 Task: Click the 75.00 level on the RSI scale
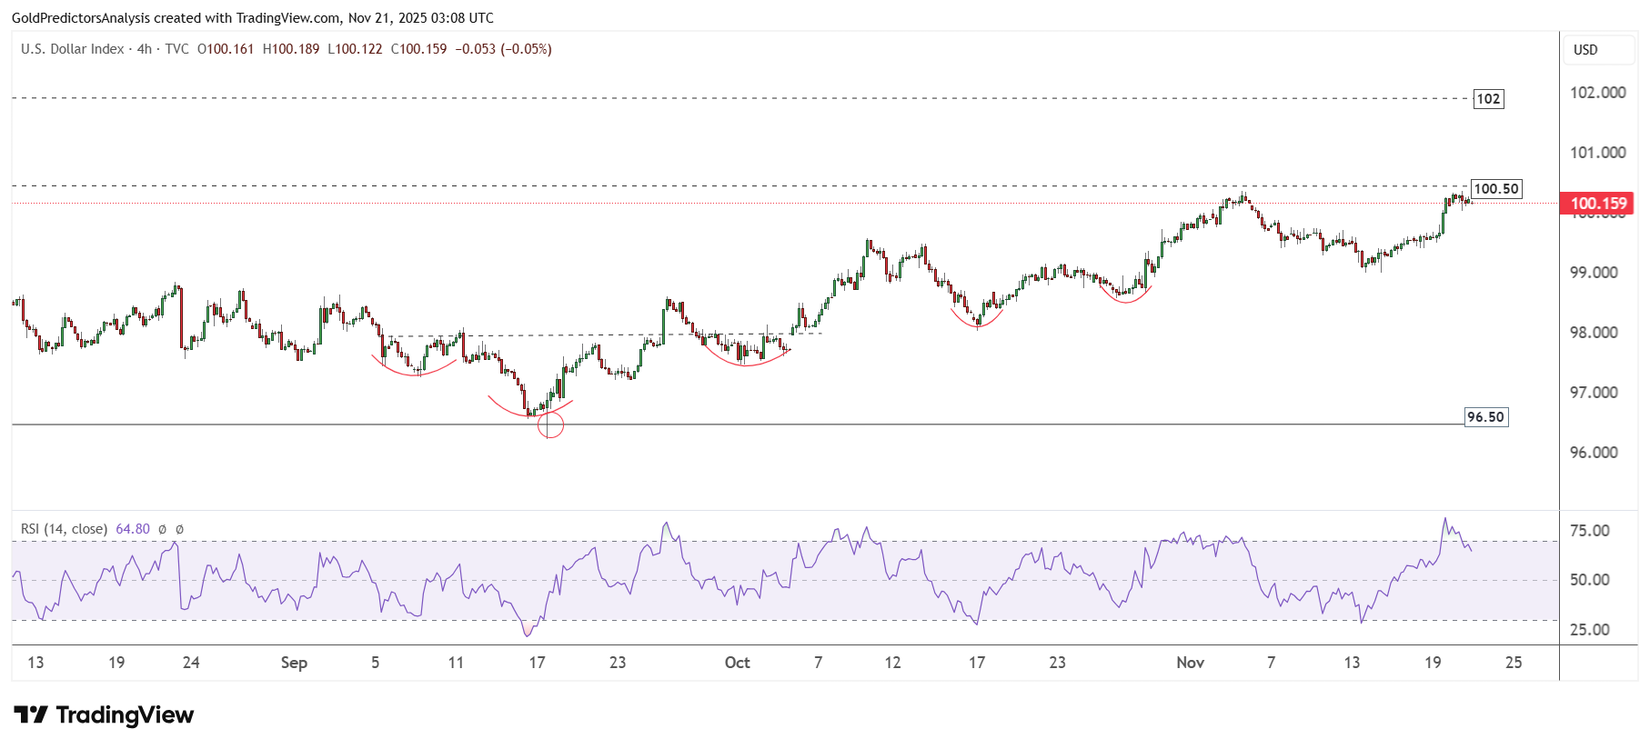click(1590, 531)
